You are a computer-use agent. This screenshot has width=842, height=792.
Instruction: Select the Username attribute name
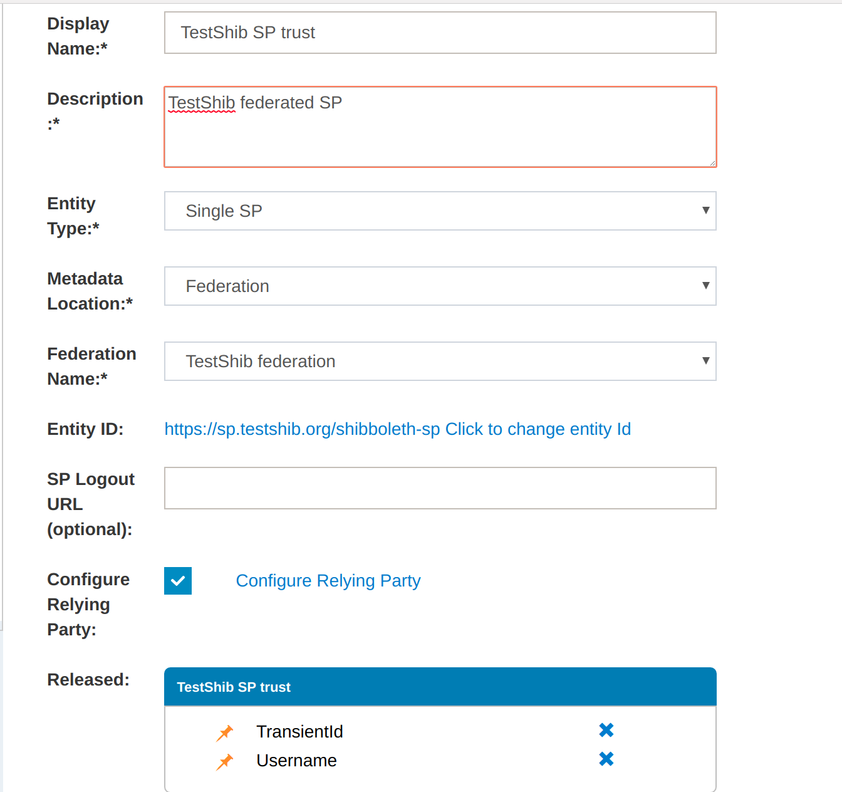coord(296,761)
